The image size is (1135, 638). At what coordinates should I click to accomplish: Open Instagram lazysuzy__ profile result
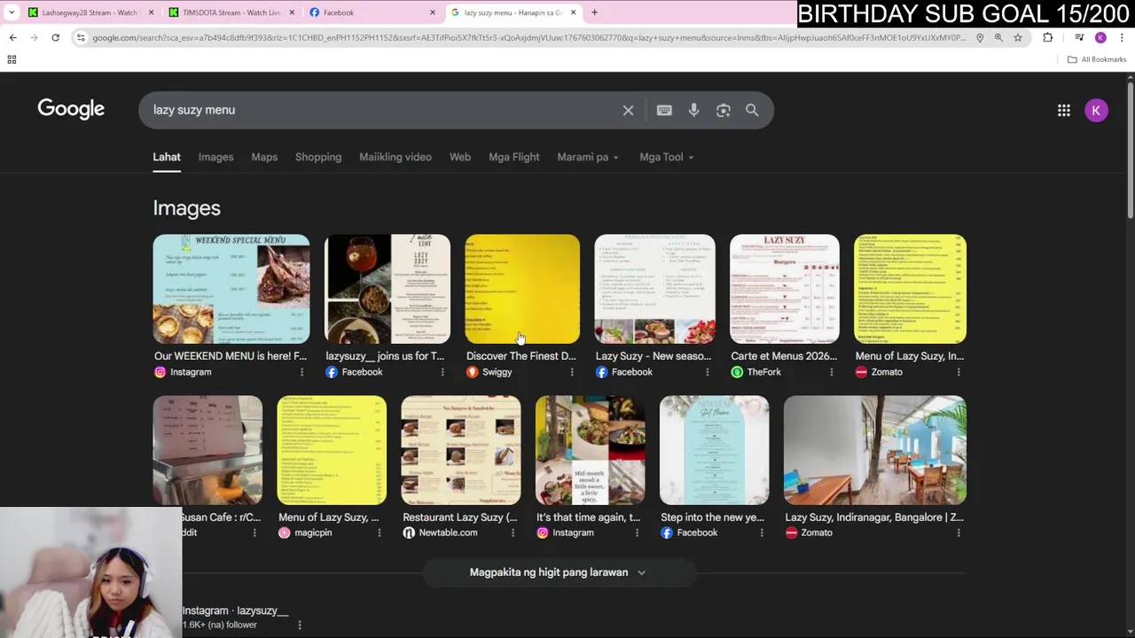(x=235, y=611)
